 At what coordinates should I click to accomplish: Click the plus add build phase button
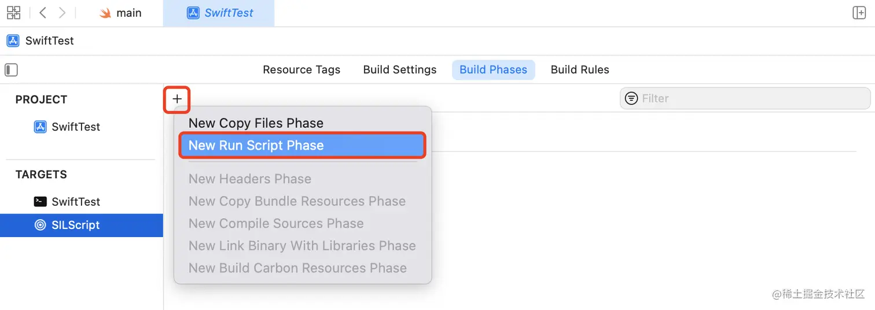(177, 99)
